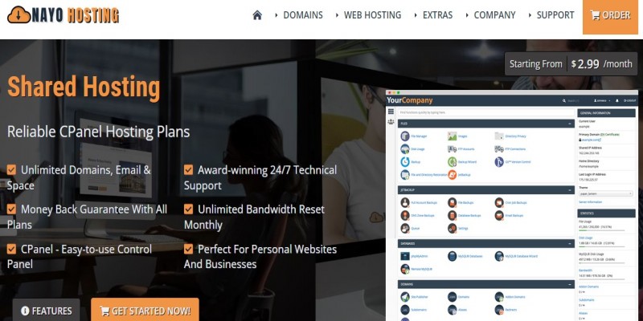Open the phpMyAdmin icon
Image resolution: width=643 pixels, height=321 pixels.
pyautogui.click(x=405, y=256)
